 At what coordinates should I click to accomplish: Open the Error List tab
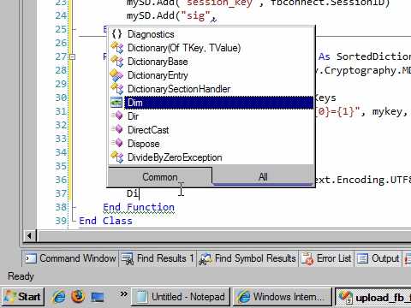coord(327,258)
